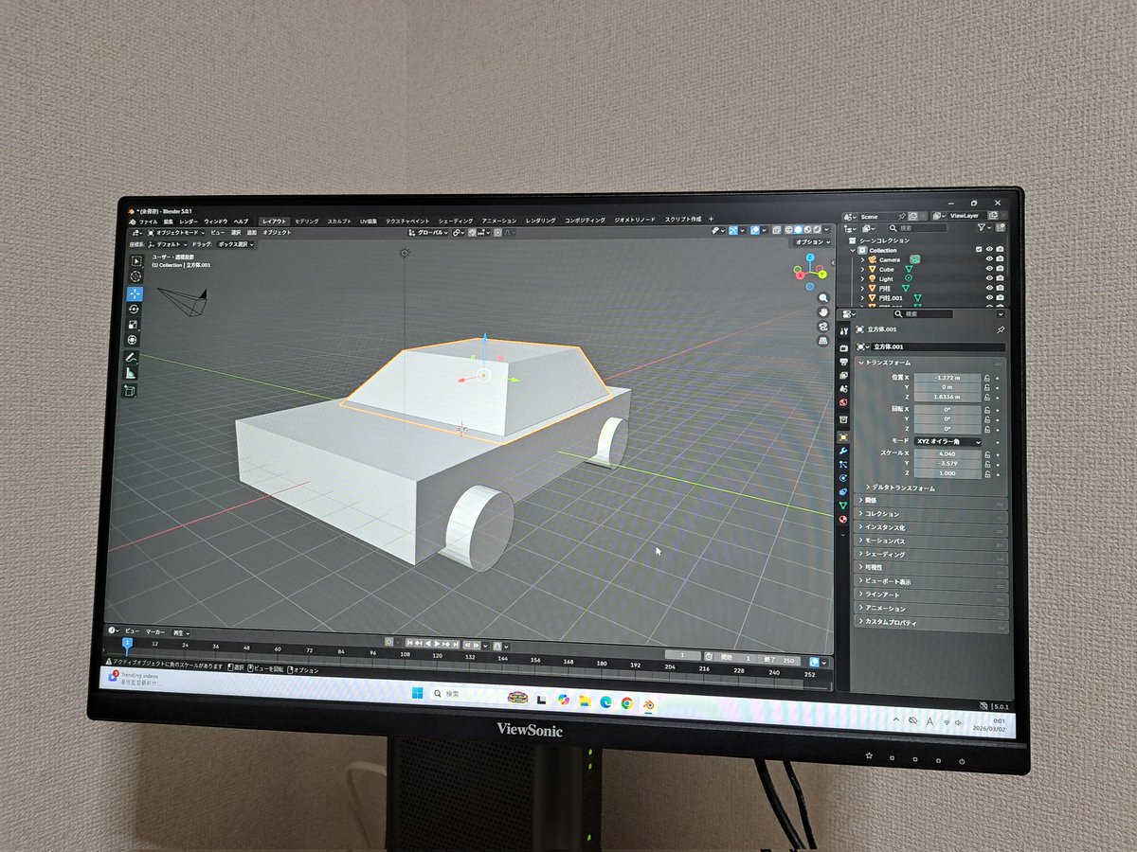This screenshot has width=1137, height=852.
Task: Lock the Scale X value
Action: [x=987, y=454]
